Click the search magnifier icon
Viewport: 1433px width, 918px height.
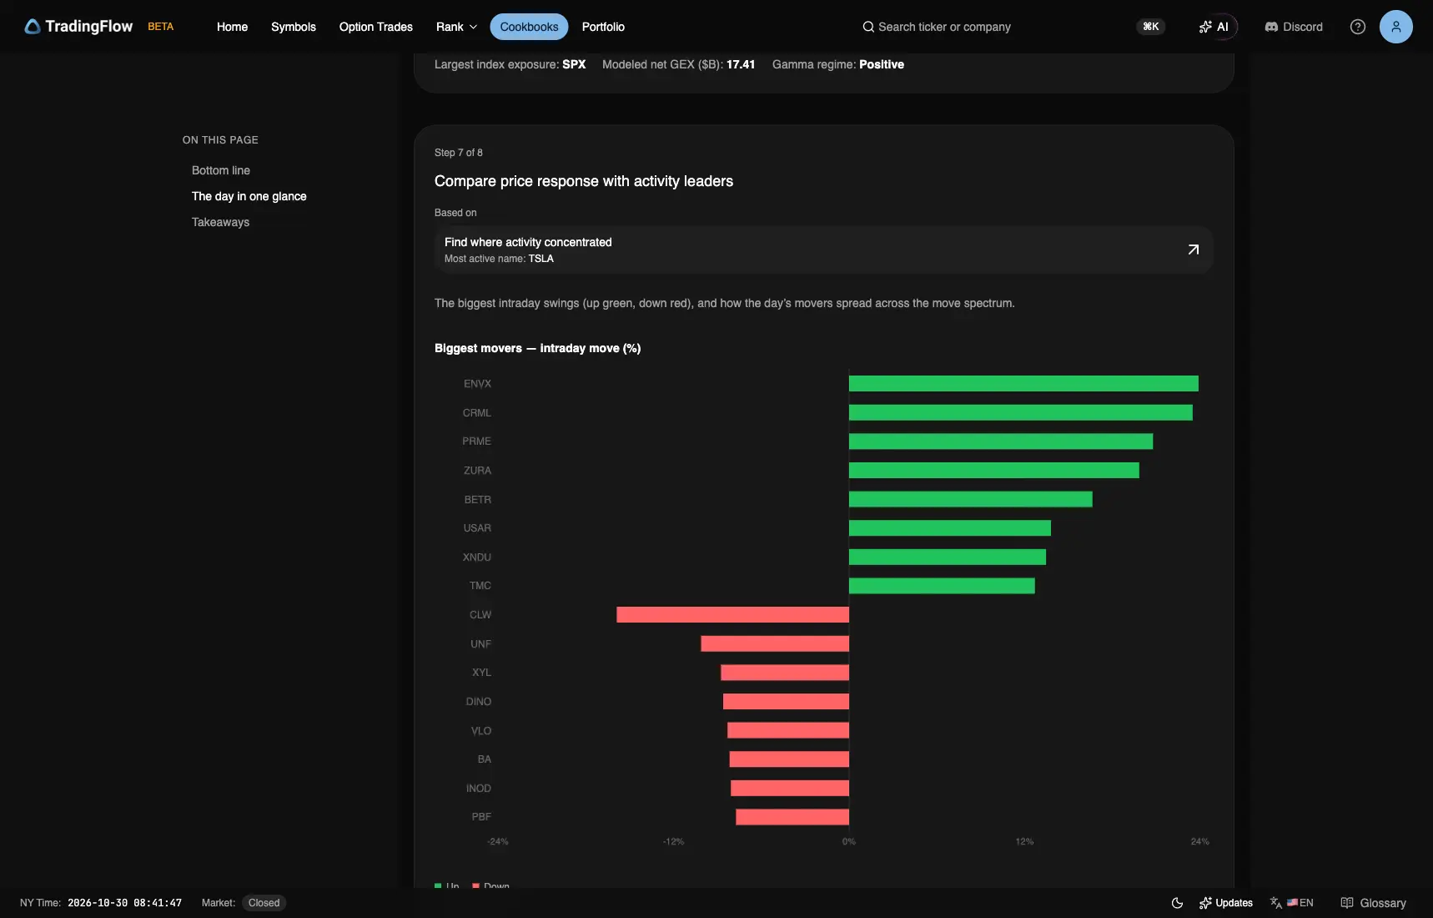[x=868, y=27]
